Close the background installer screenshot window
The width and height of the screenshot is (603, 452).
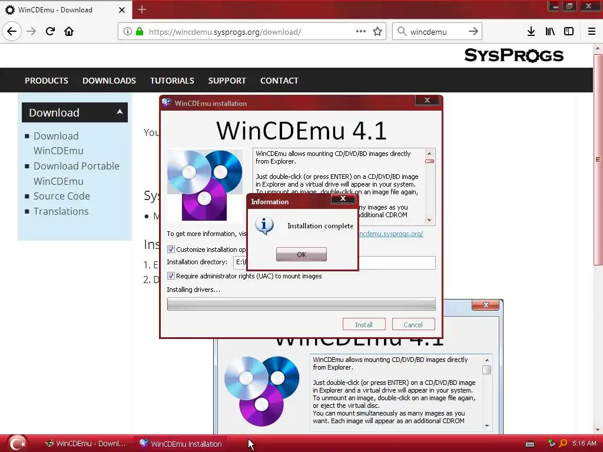pyautogui.click(x=486, y=305)
